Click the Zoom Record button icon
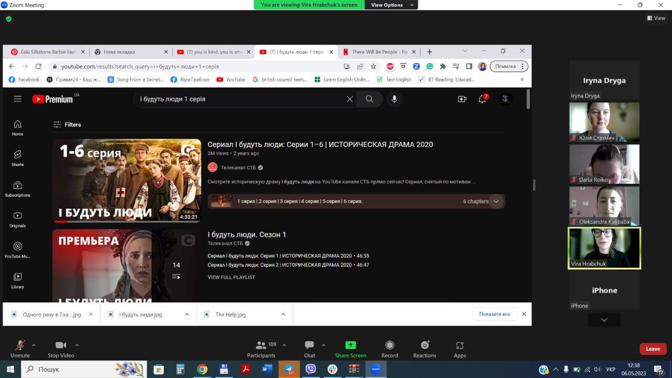 point(390,345)
